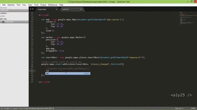Go to previous tab with left arrow
The image size is (197, 110).
tap(30, 9)
